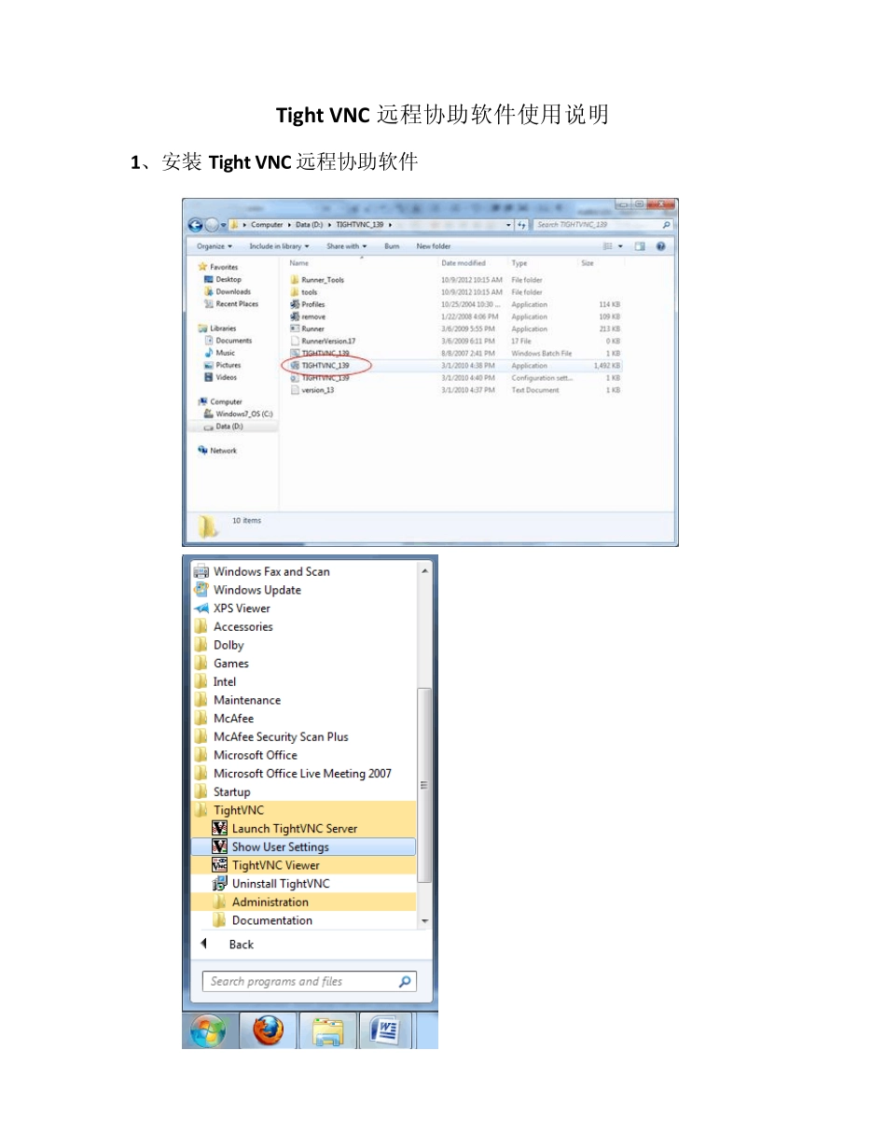Sort files by Date modified column header
This screenshot has height=1148, width=886.
(464, 263)
